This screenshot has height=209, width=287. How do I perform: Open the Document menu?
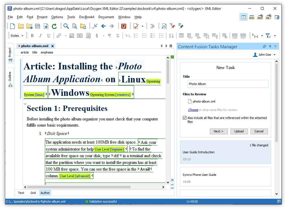(x=106, y=17)
